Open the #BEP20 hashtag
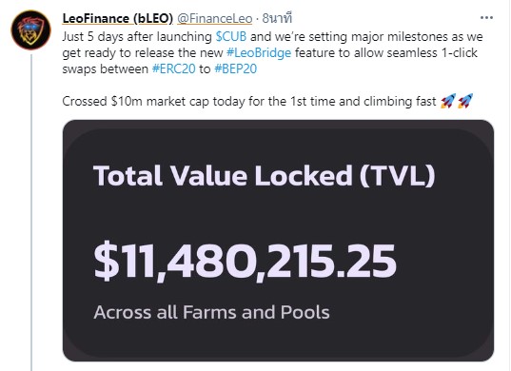 [236, 68]
